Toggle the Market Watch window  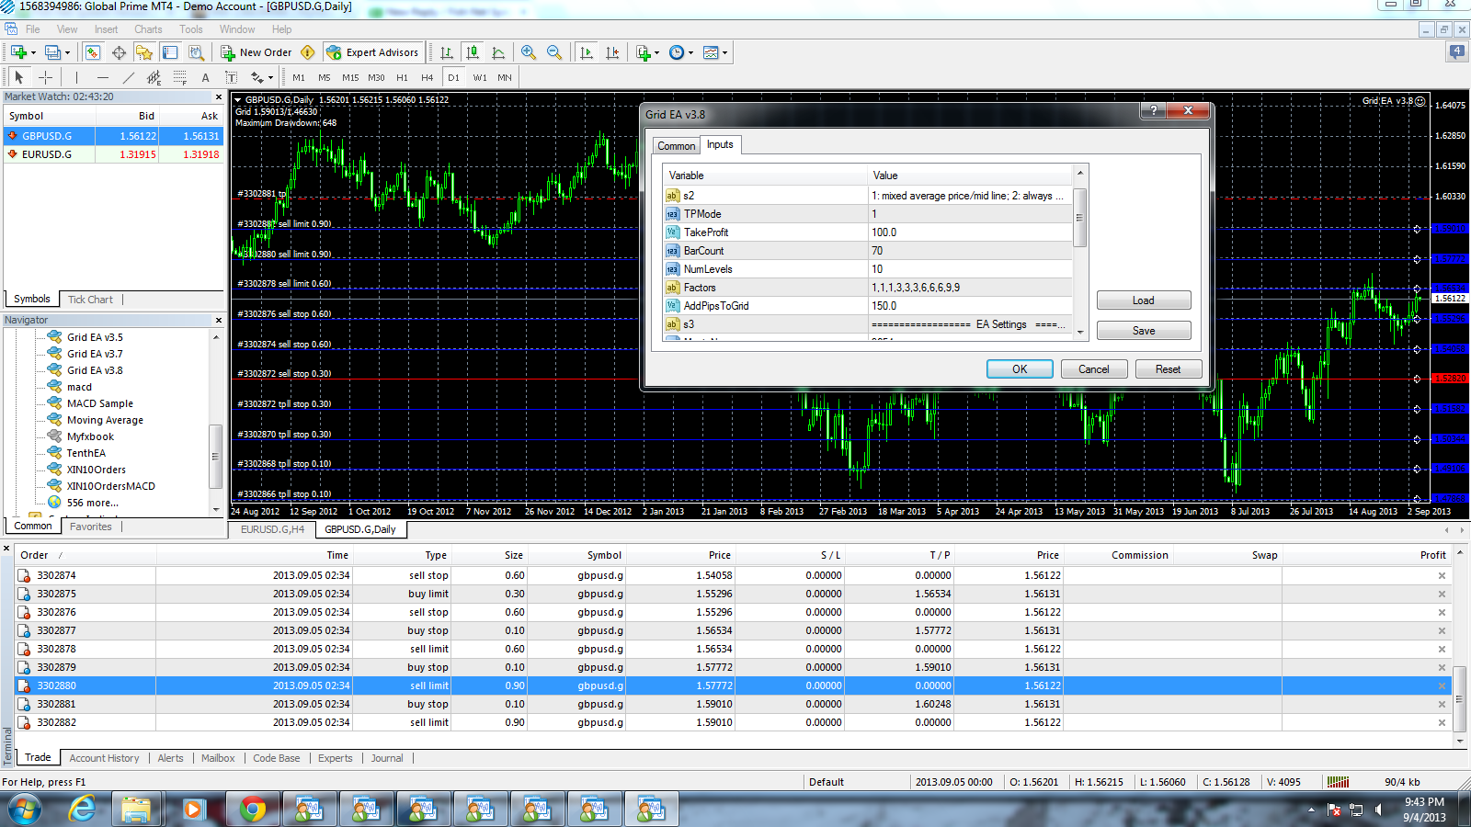coord(93,52)
